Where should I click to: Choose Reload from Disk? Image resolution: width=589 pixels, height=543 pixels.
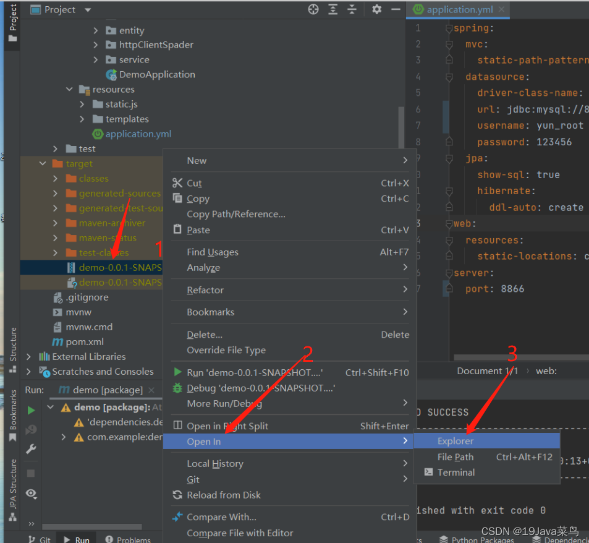pos(290,495)
